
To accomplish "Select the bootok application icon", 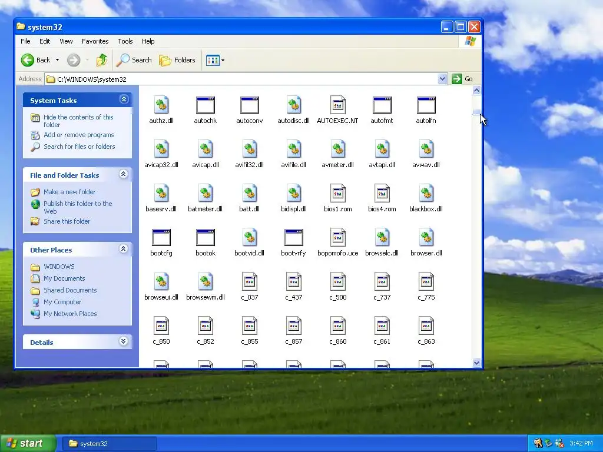I will pos(206,238).
